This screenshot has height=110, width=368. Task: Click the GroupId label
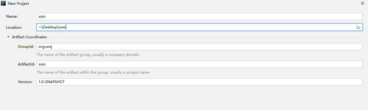tap(26, 47)
